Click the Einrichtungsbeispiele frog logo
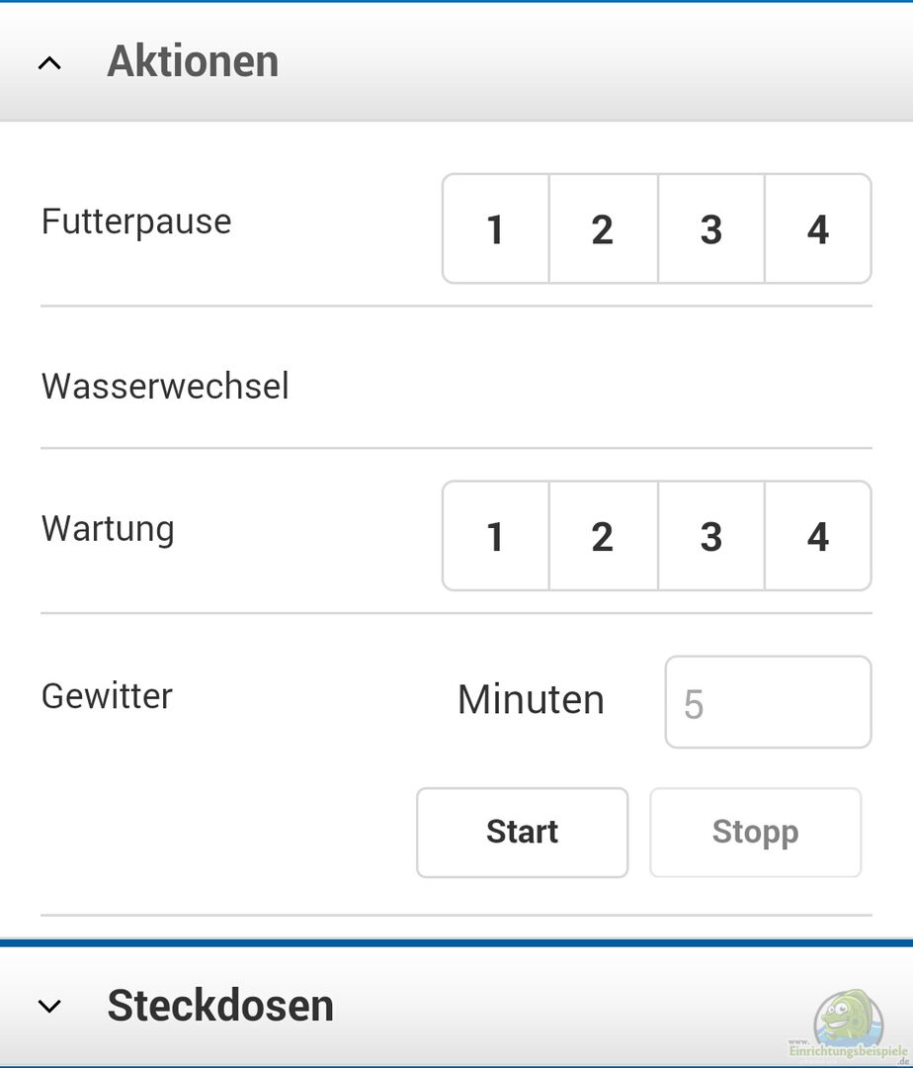 [847, 1020]
